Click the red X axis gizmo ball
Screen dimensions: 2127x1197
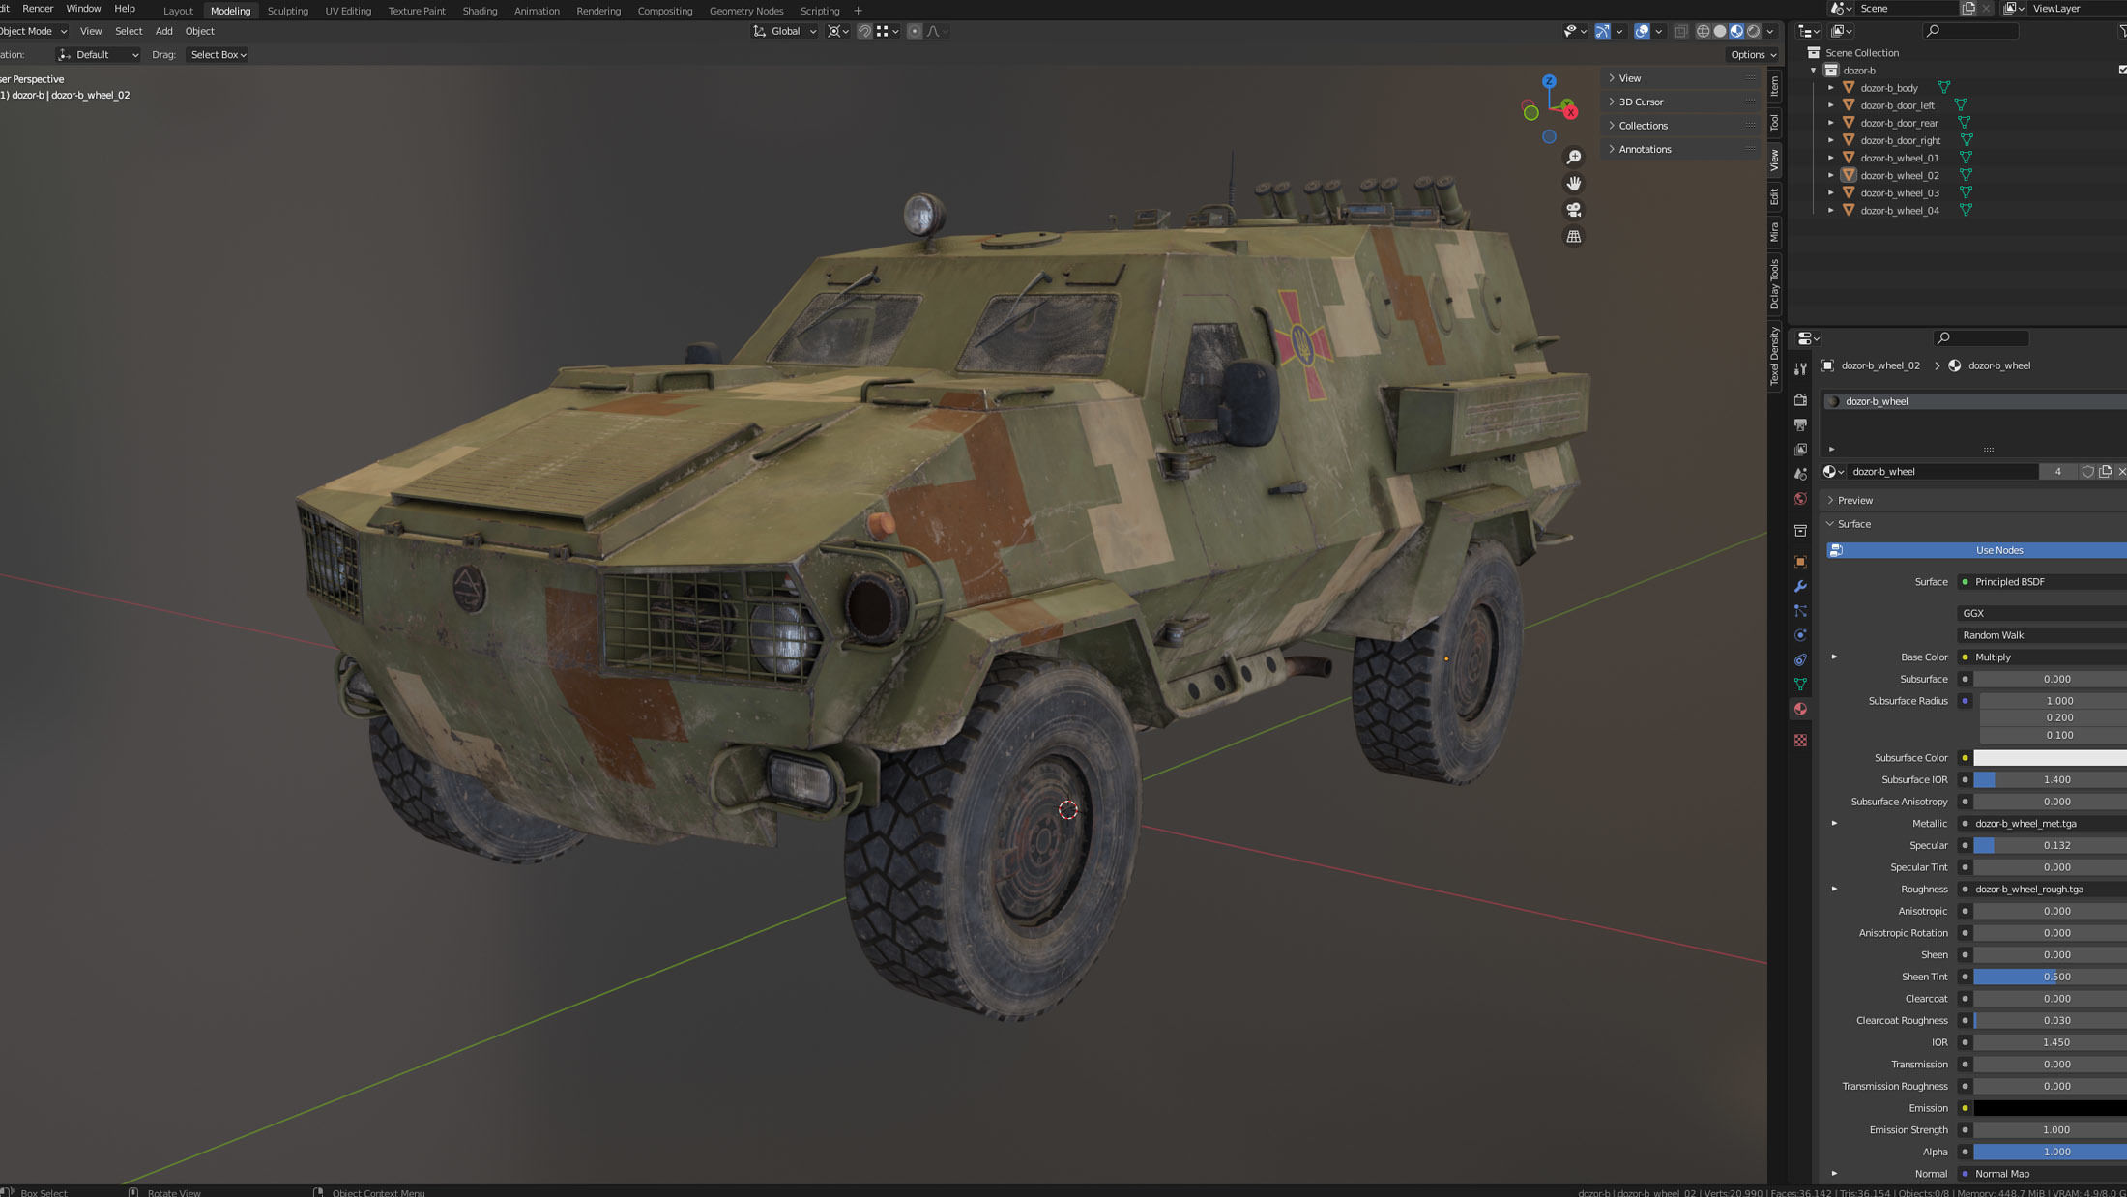pyautogui.click(x=1570, y=113)
